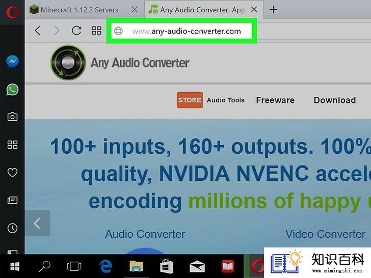Launch Microsoft Edge from taskbar
Screen dimensions: 371x278
[x=105, y=266]
